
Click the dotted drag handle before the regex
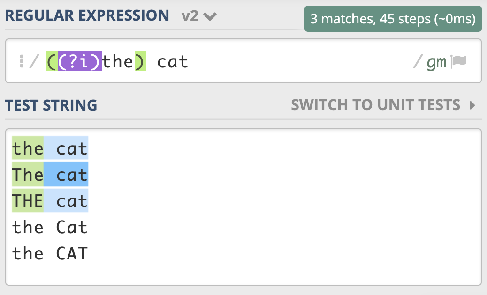click(x=22, y=62)
